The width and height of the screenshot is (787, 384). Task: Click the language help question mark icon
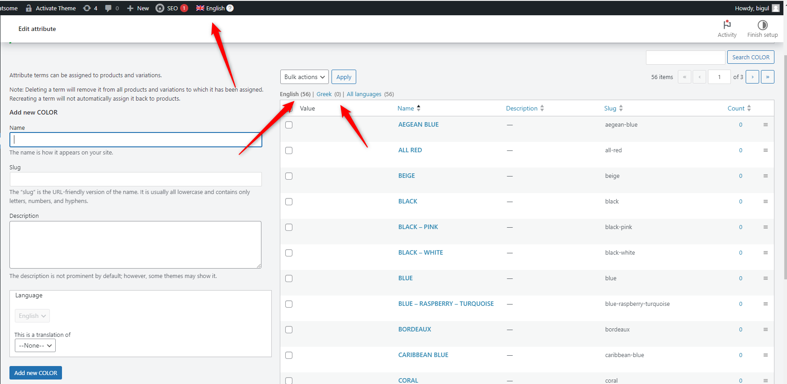tap(230, 8)
